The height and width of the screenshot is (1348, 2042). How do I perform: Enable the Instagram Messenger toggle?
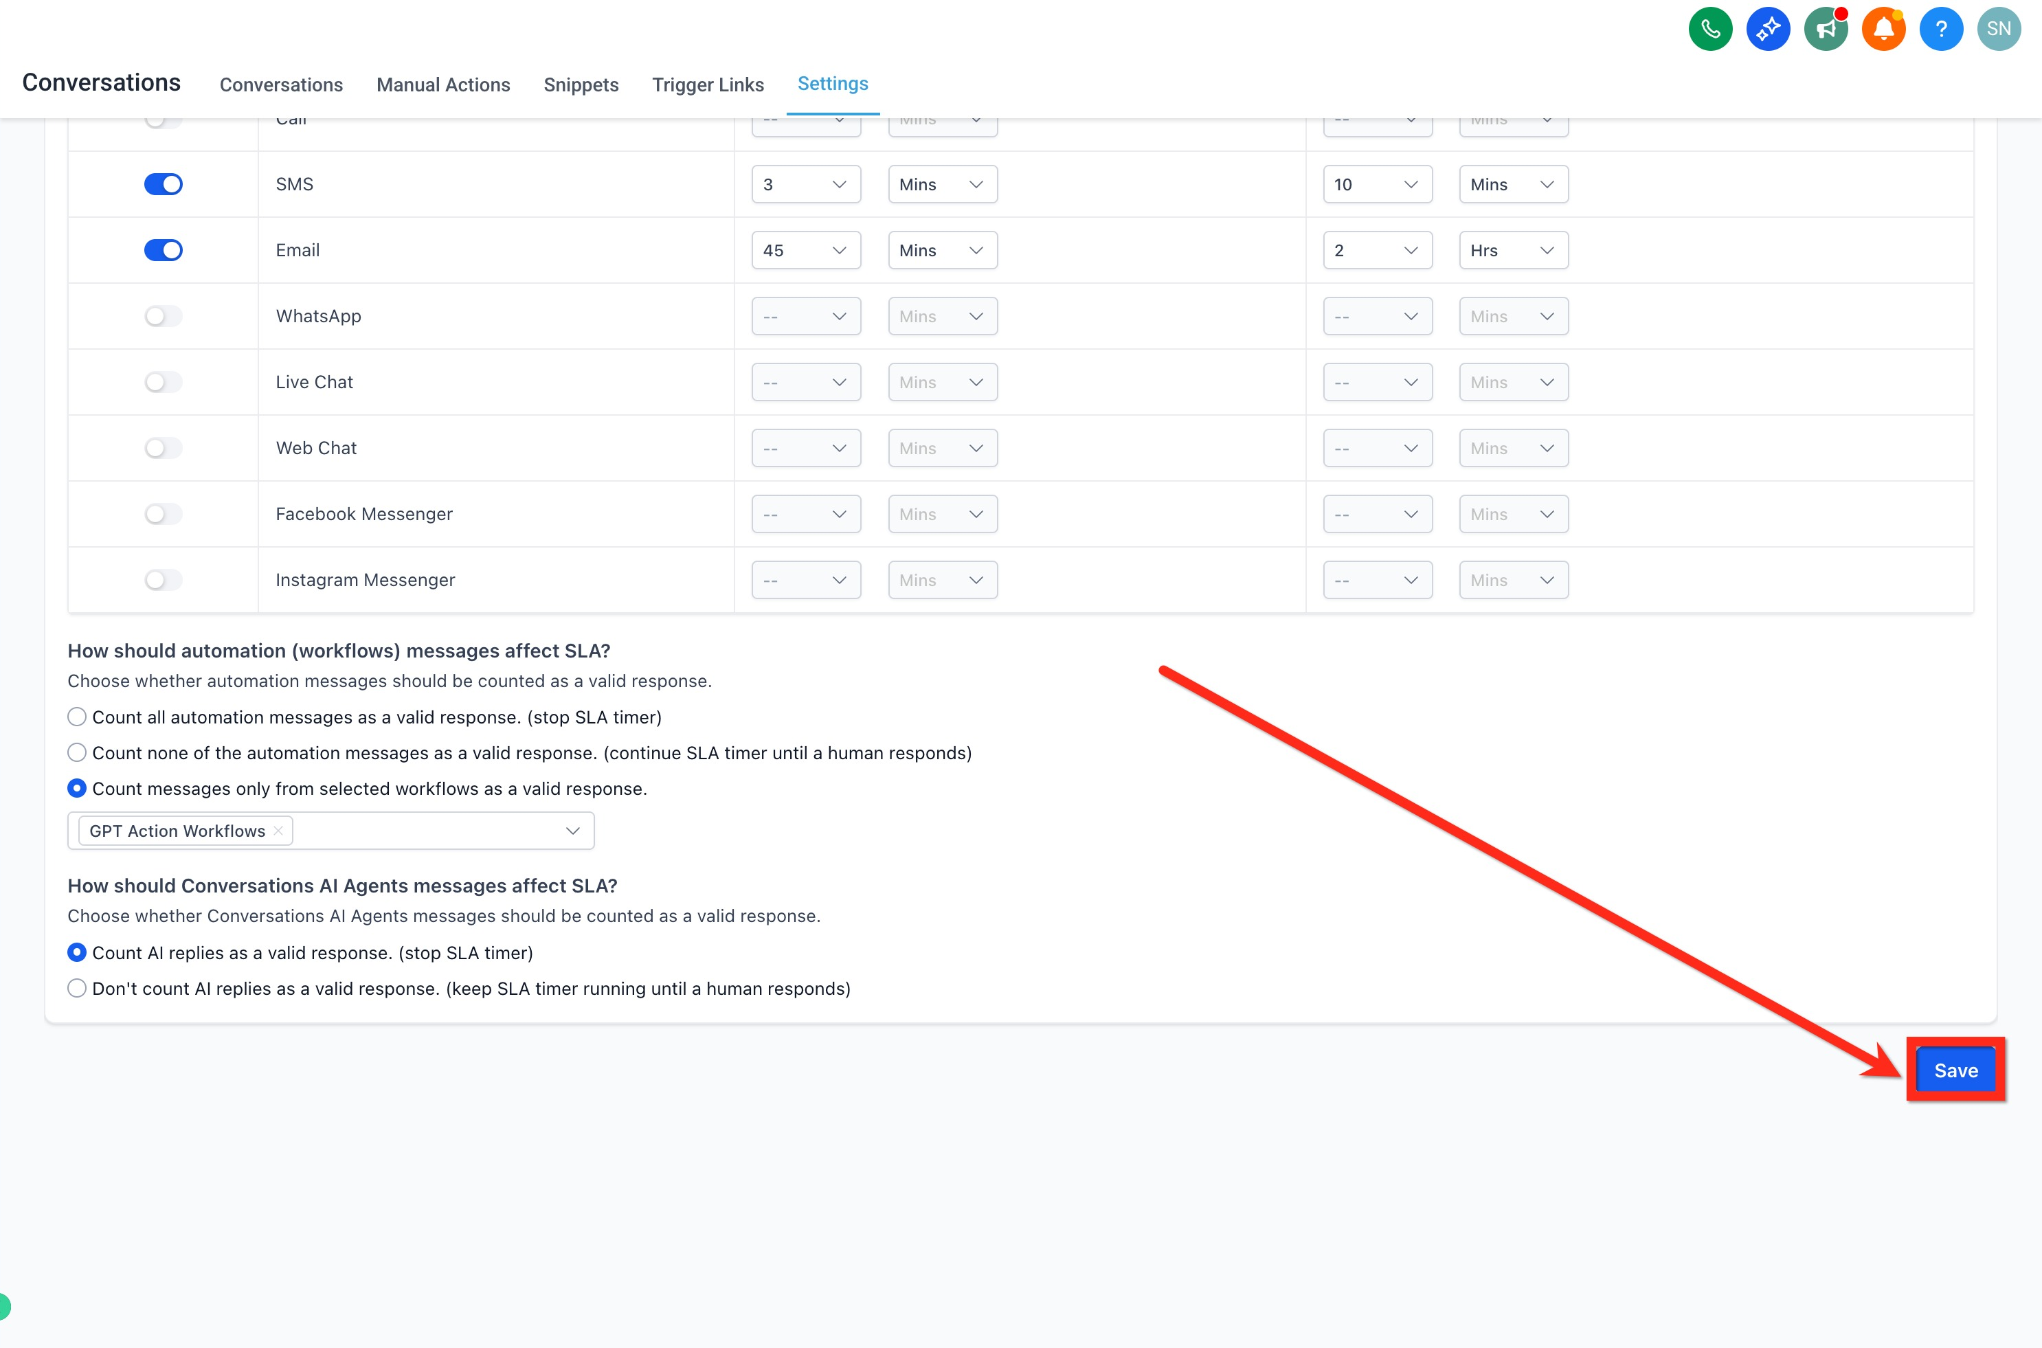click(164, 581)
